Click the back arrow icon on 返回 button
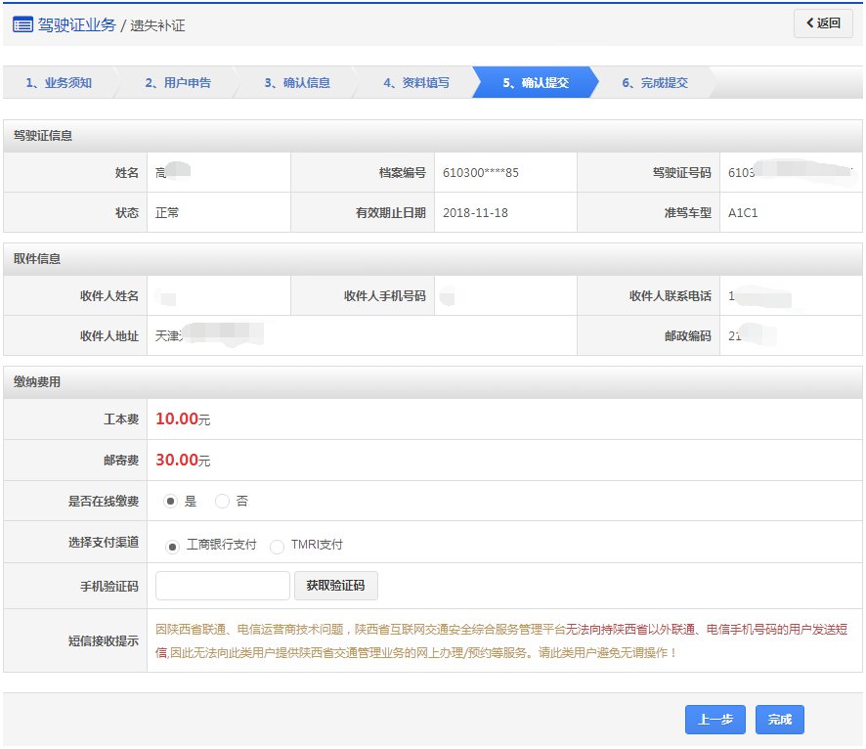Image resolution: width=866 pixels, height=749 pixels. tap(810, 22)
